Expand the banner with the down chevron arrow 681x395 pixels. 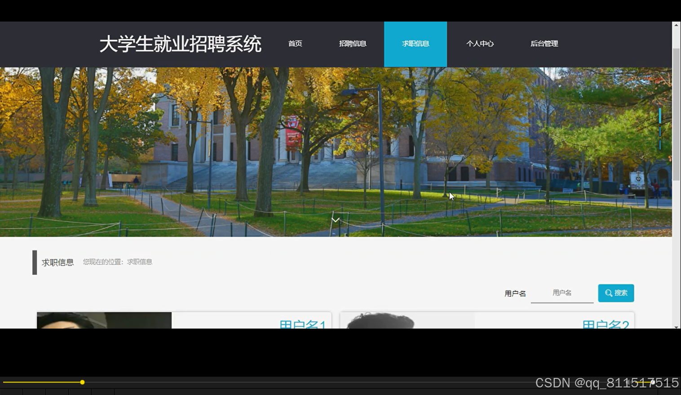click(336, 219)
